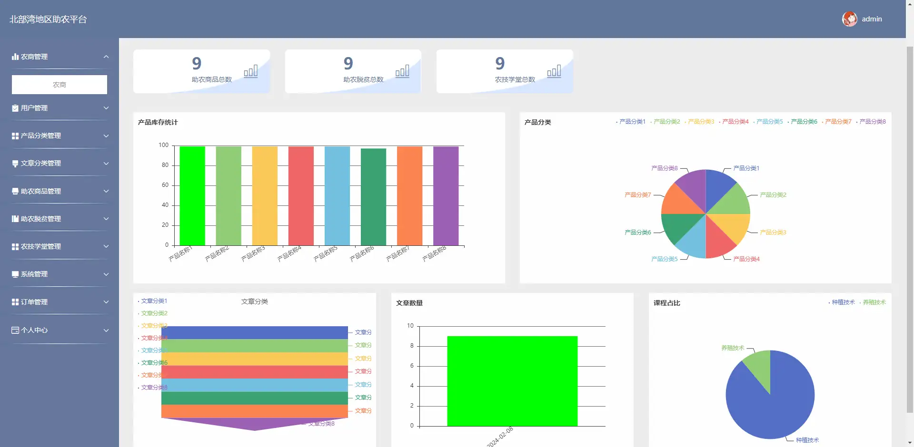Click the 产品分类管理 grid icon
Screen dimensions: 914x447
click(x=15, y=136)
